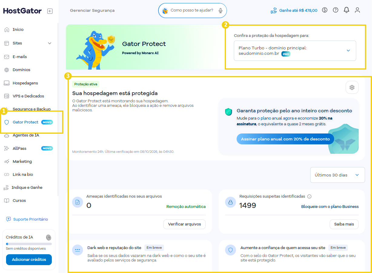Click Assinar plano anual com 20% de desconto
This screenshot has height=273, width=372.
pyautogui.click(x=285, y=139)
